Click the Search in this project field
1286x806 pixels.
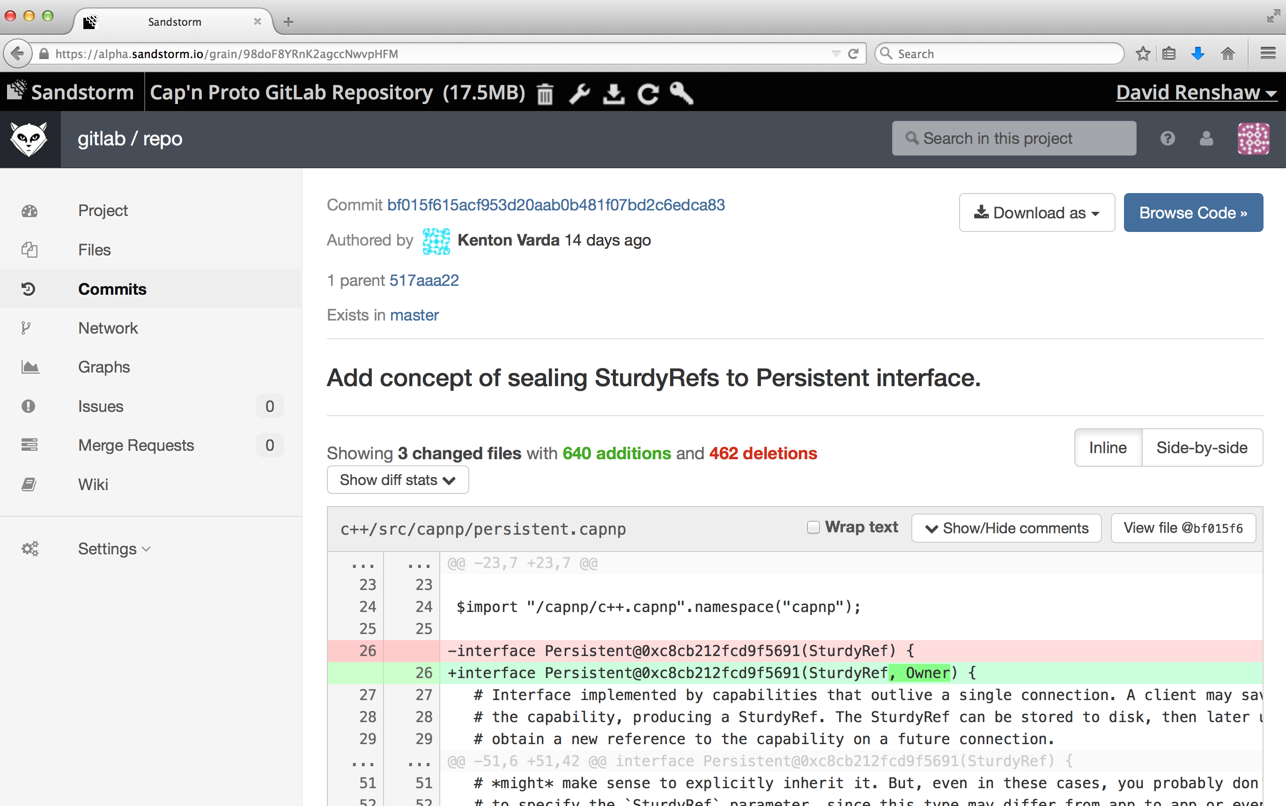(1014, 139)
